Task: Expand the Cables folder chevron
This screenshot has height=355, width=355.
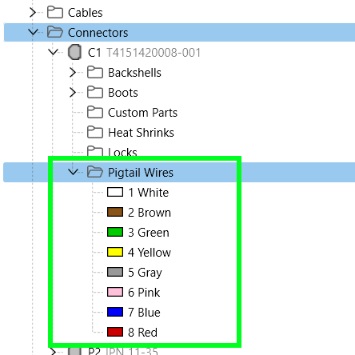Action: tap(33, 13)
